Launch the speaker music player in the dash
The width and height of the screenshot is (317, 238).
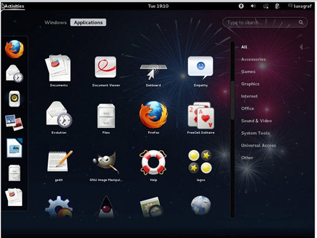(x=15, y=99)
